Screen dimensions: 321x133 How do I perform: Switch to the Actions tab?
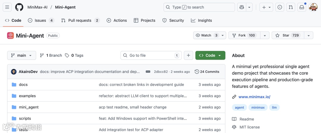(117, 21)
